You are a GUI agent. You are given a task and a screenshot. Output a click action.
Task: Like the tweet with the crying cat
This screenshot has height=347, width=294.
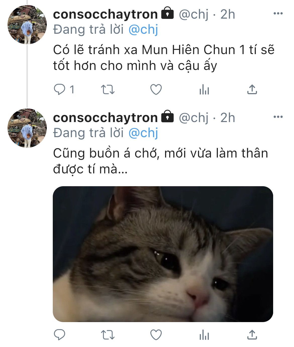pos(156,335)
